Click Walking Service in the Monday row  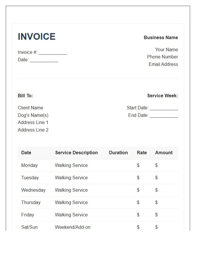coord(71,165)
